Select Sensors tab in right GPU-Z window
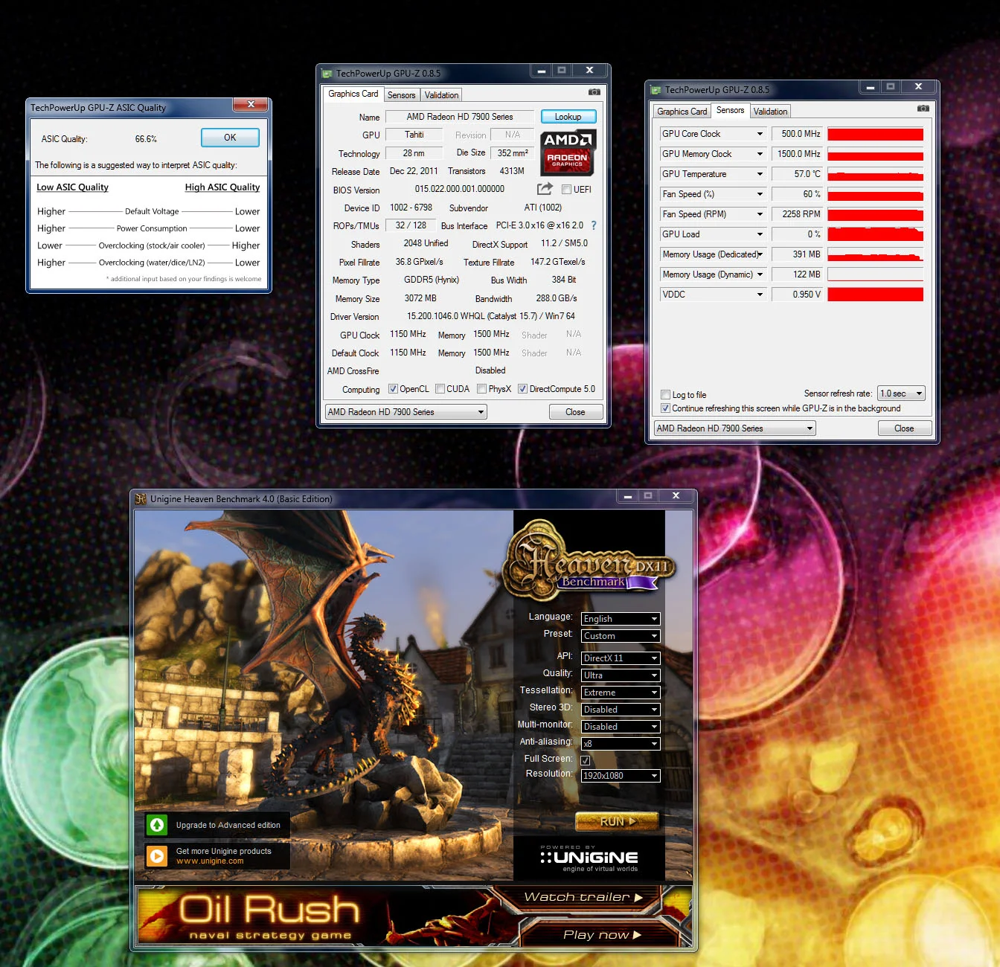Viewport: 1000px width, 967px height. coord(730,110)
